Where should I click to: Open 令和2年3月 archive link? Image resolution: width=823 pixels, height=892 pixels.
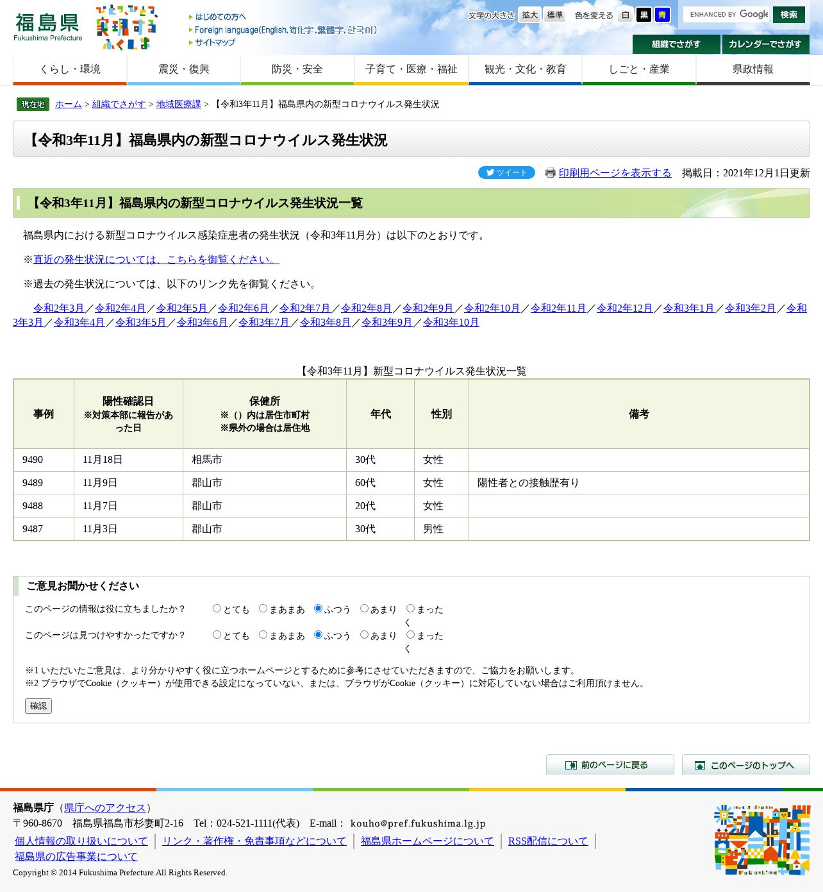coord(59,308)
